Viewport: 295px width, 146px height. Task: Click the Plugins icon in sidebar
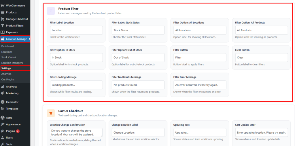coord(3,131)
